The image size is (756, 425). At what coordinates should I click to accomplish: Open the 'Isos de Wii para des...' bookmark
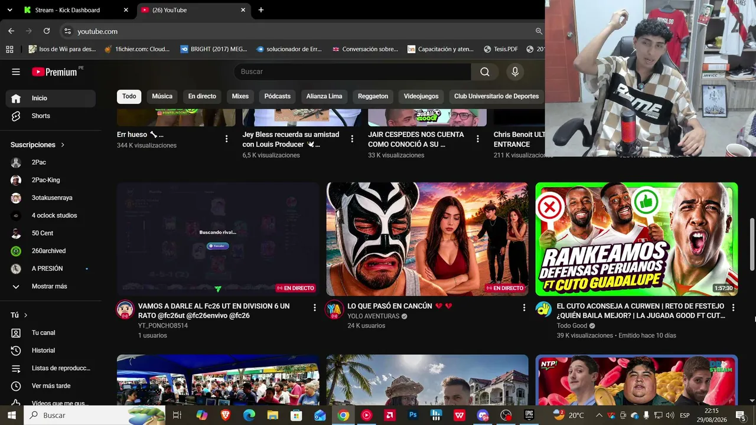click(x=62, y=49)
